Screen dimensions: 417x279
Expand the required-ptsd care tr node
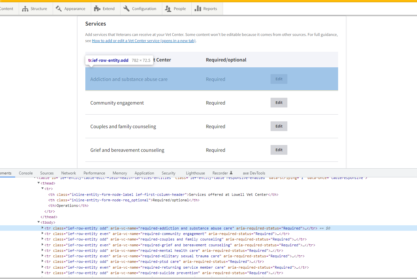tap(42, 262)
